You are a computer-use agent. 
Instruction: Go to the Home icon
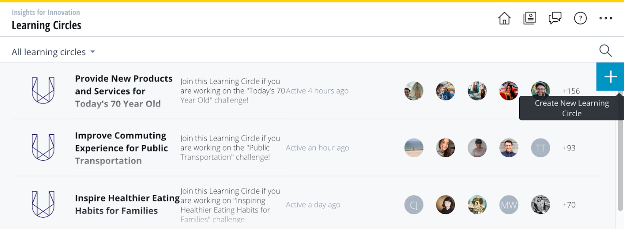(505, 18)
